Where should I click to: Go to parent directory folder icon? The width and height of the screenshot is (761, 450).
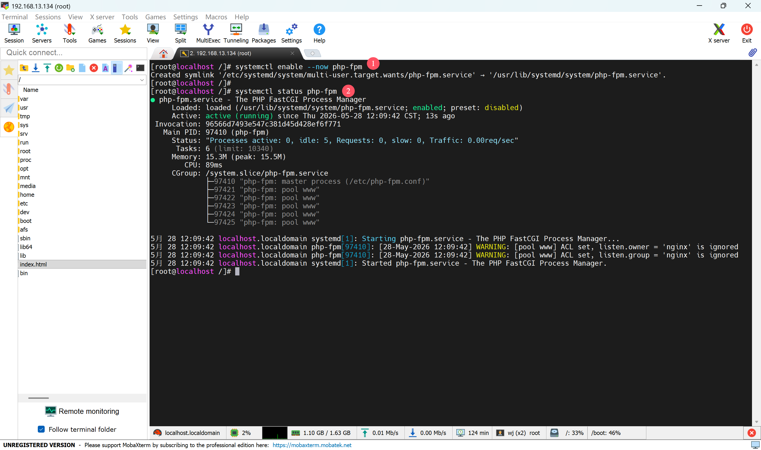[24, 68]
